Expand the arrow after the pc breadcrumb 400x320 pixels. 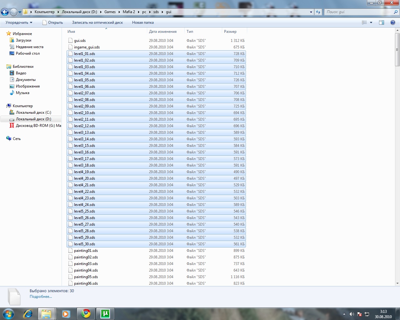(150, 12)
